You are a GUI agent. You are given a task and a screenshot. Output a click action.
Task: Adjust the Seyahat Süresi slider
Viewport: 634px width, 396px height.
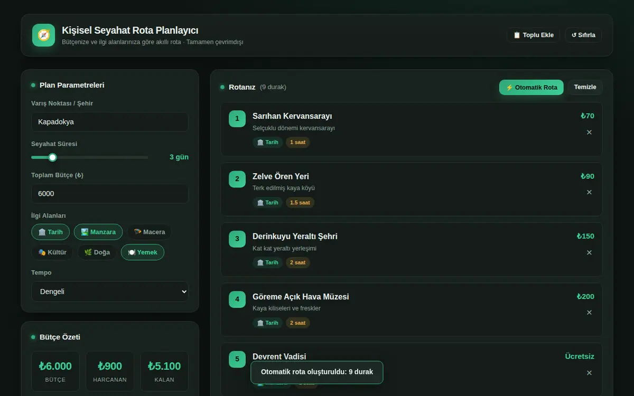tap(90, 157)
